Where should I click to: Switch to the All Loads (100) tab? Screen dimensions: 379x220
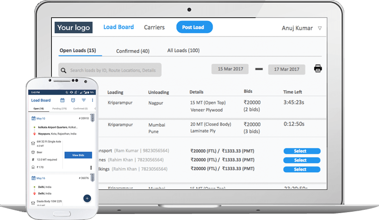pyautogui.click(x=183, y=50)
